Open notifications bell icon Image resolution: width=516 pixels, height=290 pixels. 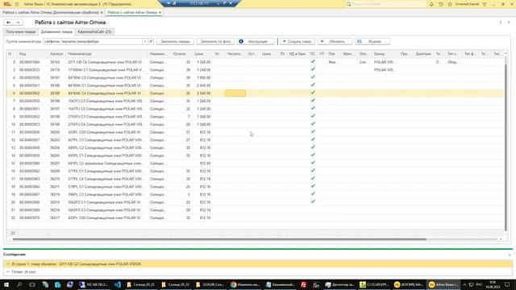click(431, 4)
